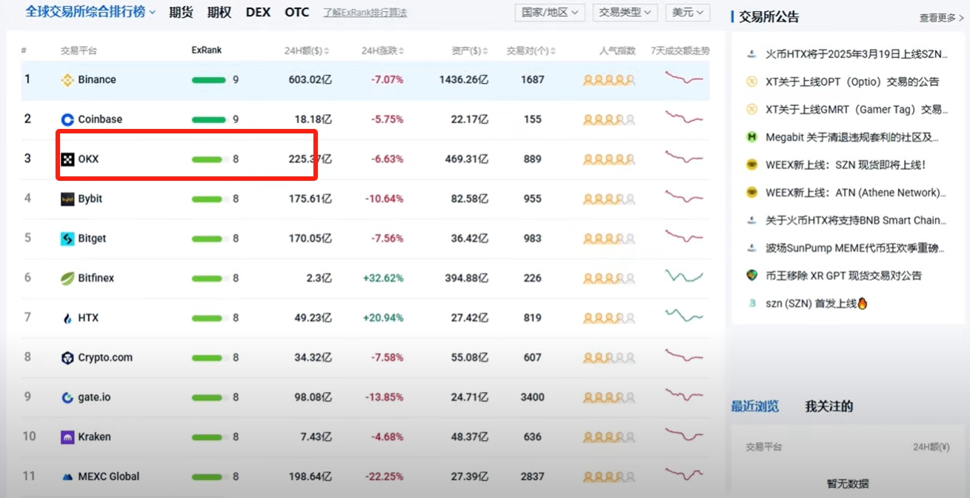The width and height of the screenshot is (970, 498).
Task: Expand the 全球交易所综合排行榜 ranking selector
Action: tap(90, 12)
